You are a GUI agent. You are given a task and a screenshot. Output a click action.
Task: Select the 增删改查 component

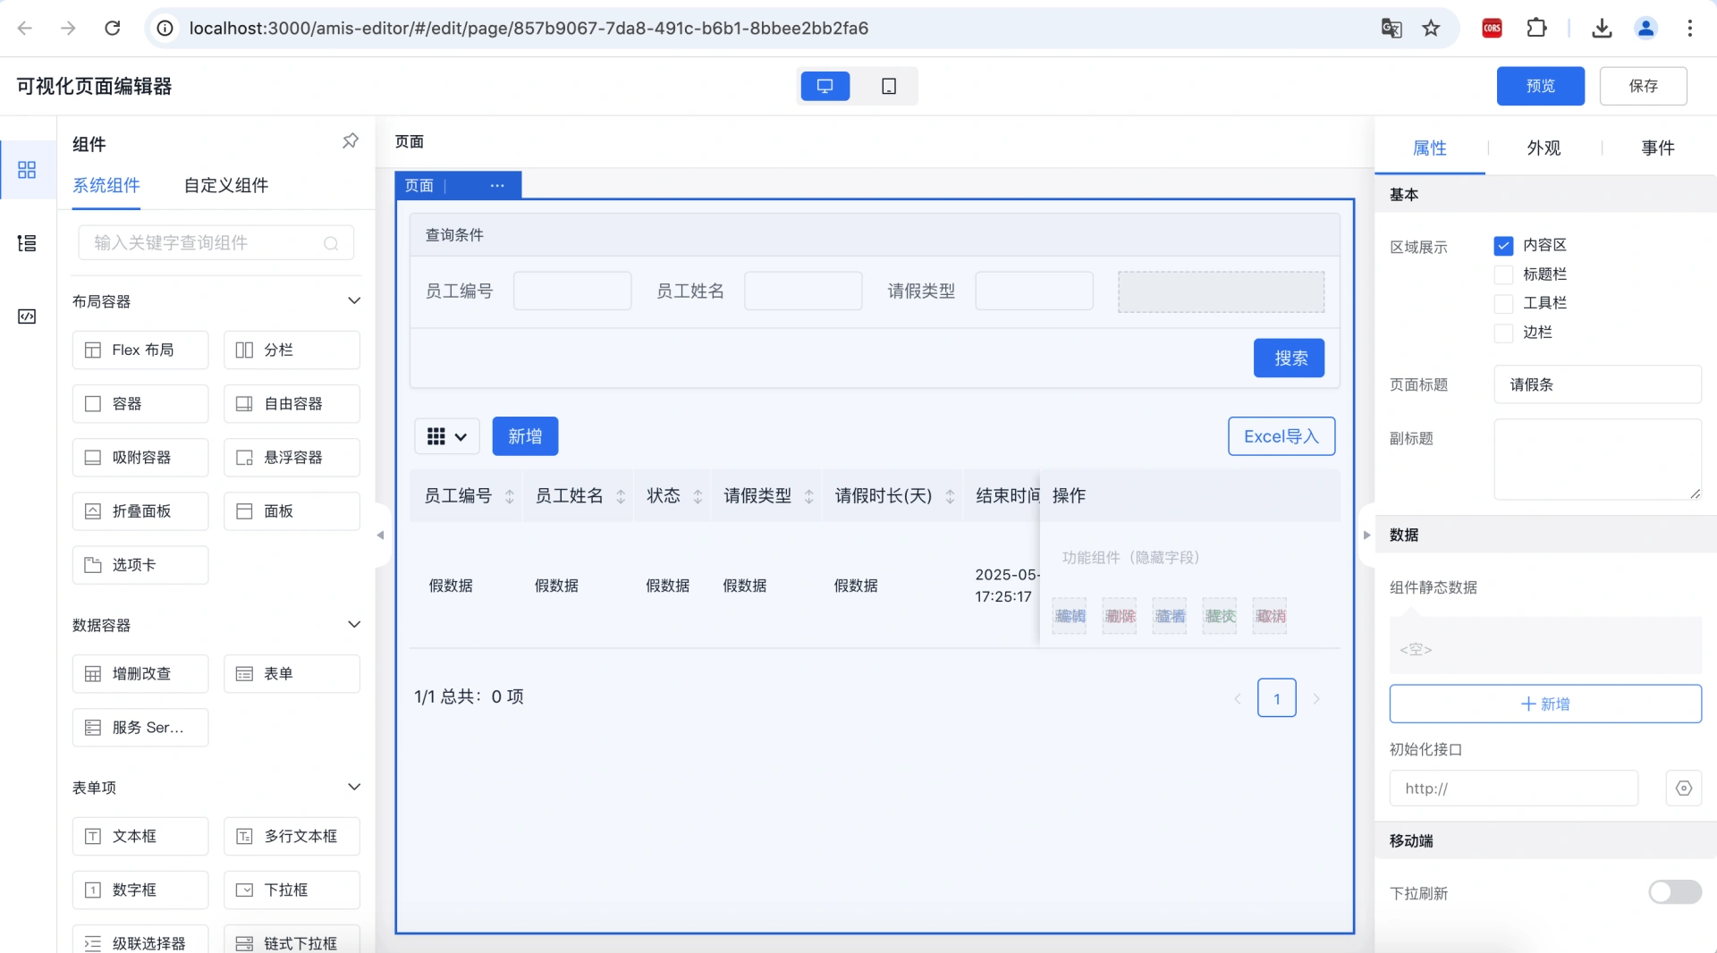click(140, 673)
